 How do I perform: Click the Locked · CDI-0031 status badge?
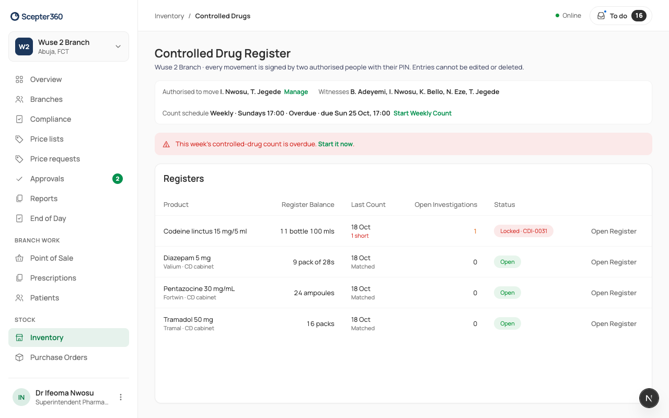(x=524, y=231)
